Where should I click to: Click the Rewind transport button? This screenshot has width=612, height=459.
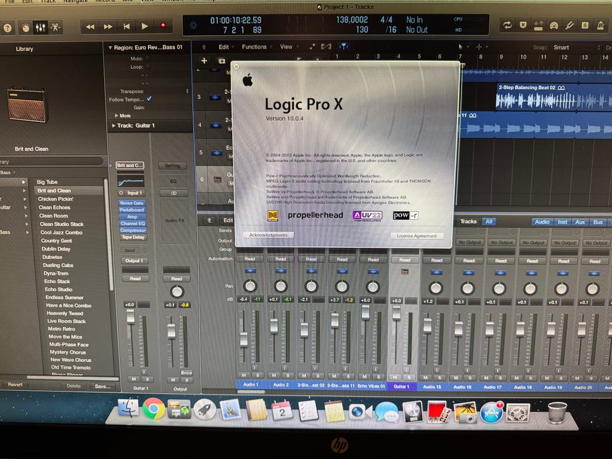tap(90, 27)
